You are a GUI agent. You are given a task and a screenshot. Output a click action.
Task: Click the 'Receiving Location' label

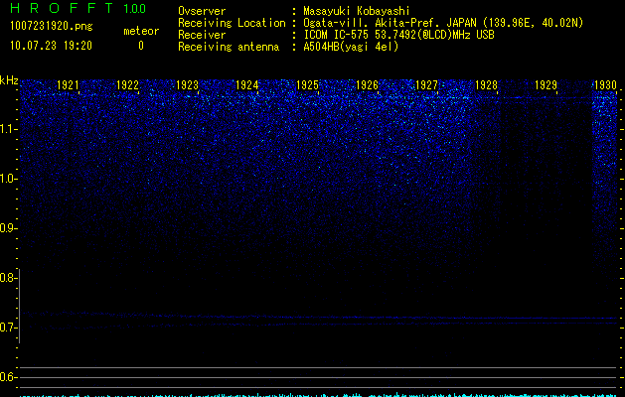pos(232,23)
